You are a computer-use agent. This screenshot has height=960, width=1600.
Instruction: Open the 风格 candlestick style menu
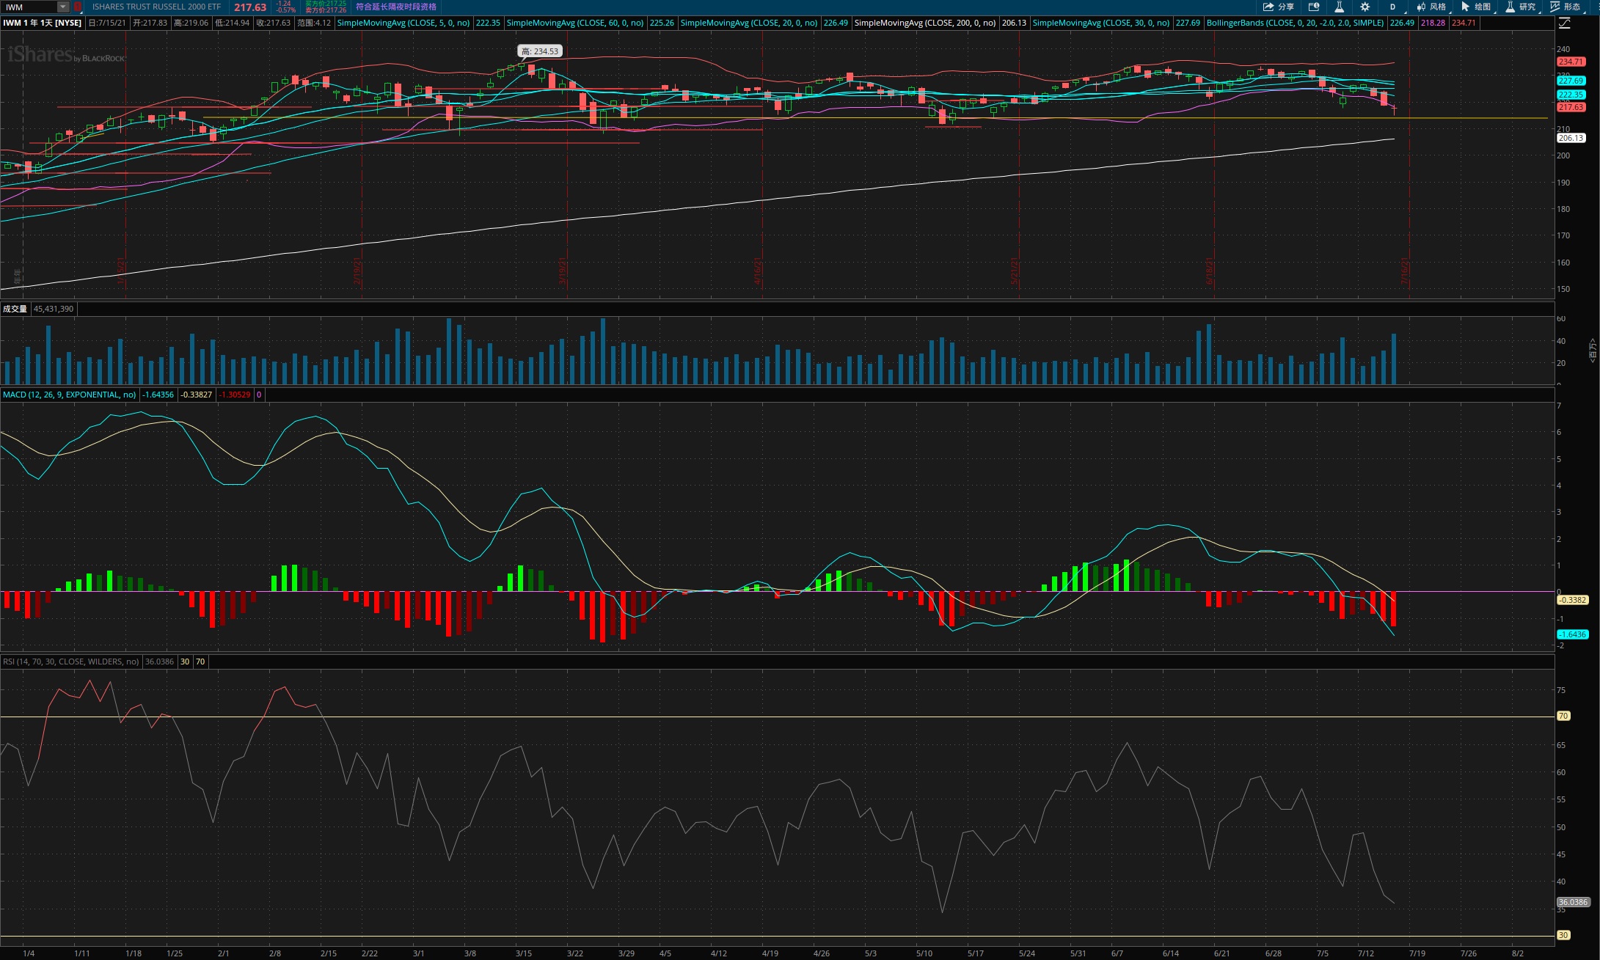1431,7
